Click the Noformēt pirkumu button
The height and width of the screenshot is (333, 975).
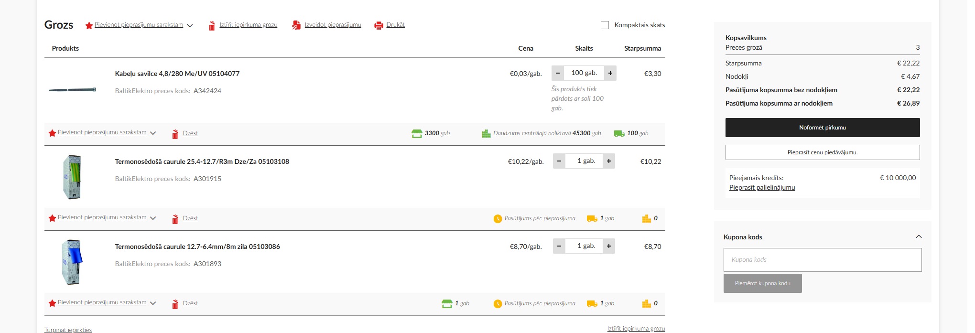click(822, 128)
